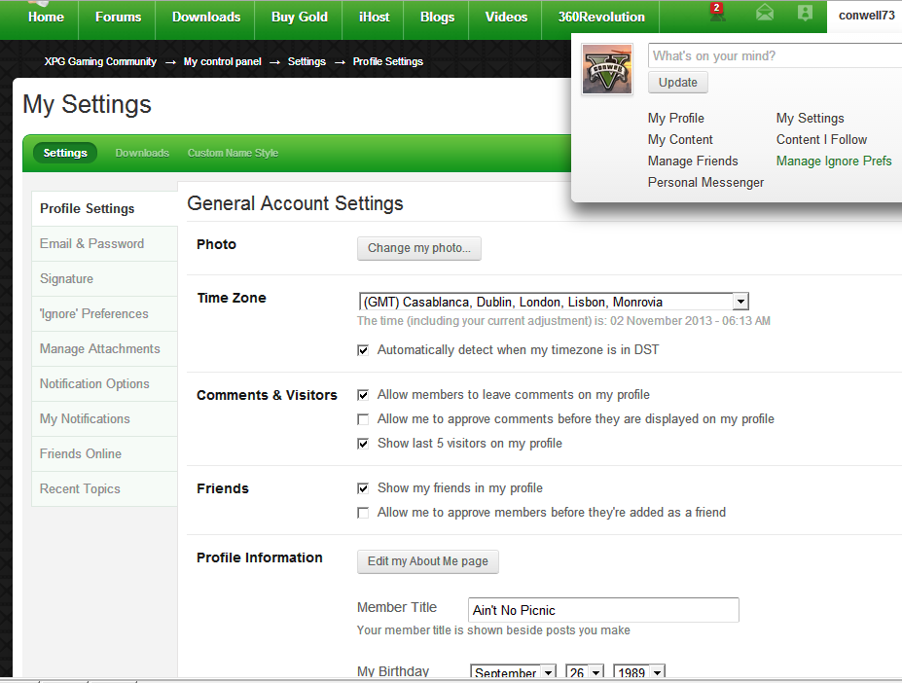Viewport: 902px width, 683px height.
Task: Switch to the Downloads settings tab
Action: 142,153
